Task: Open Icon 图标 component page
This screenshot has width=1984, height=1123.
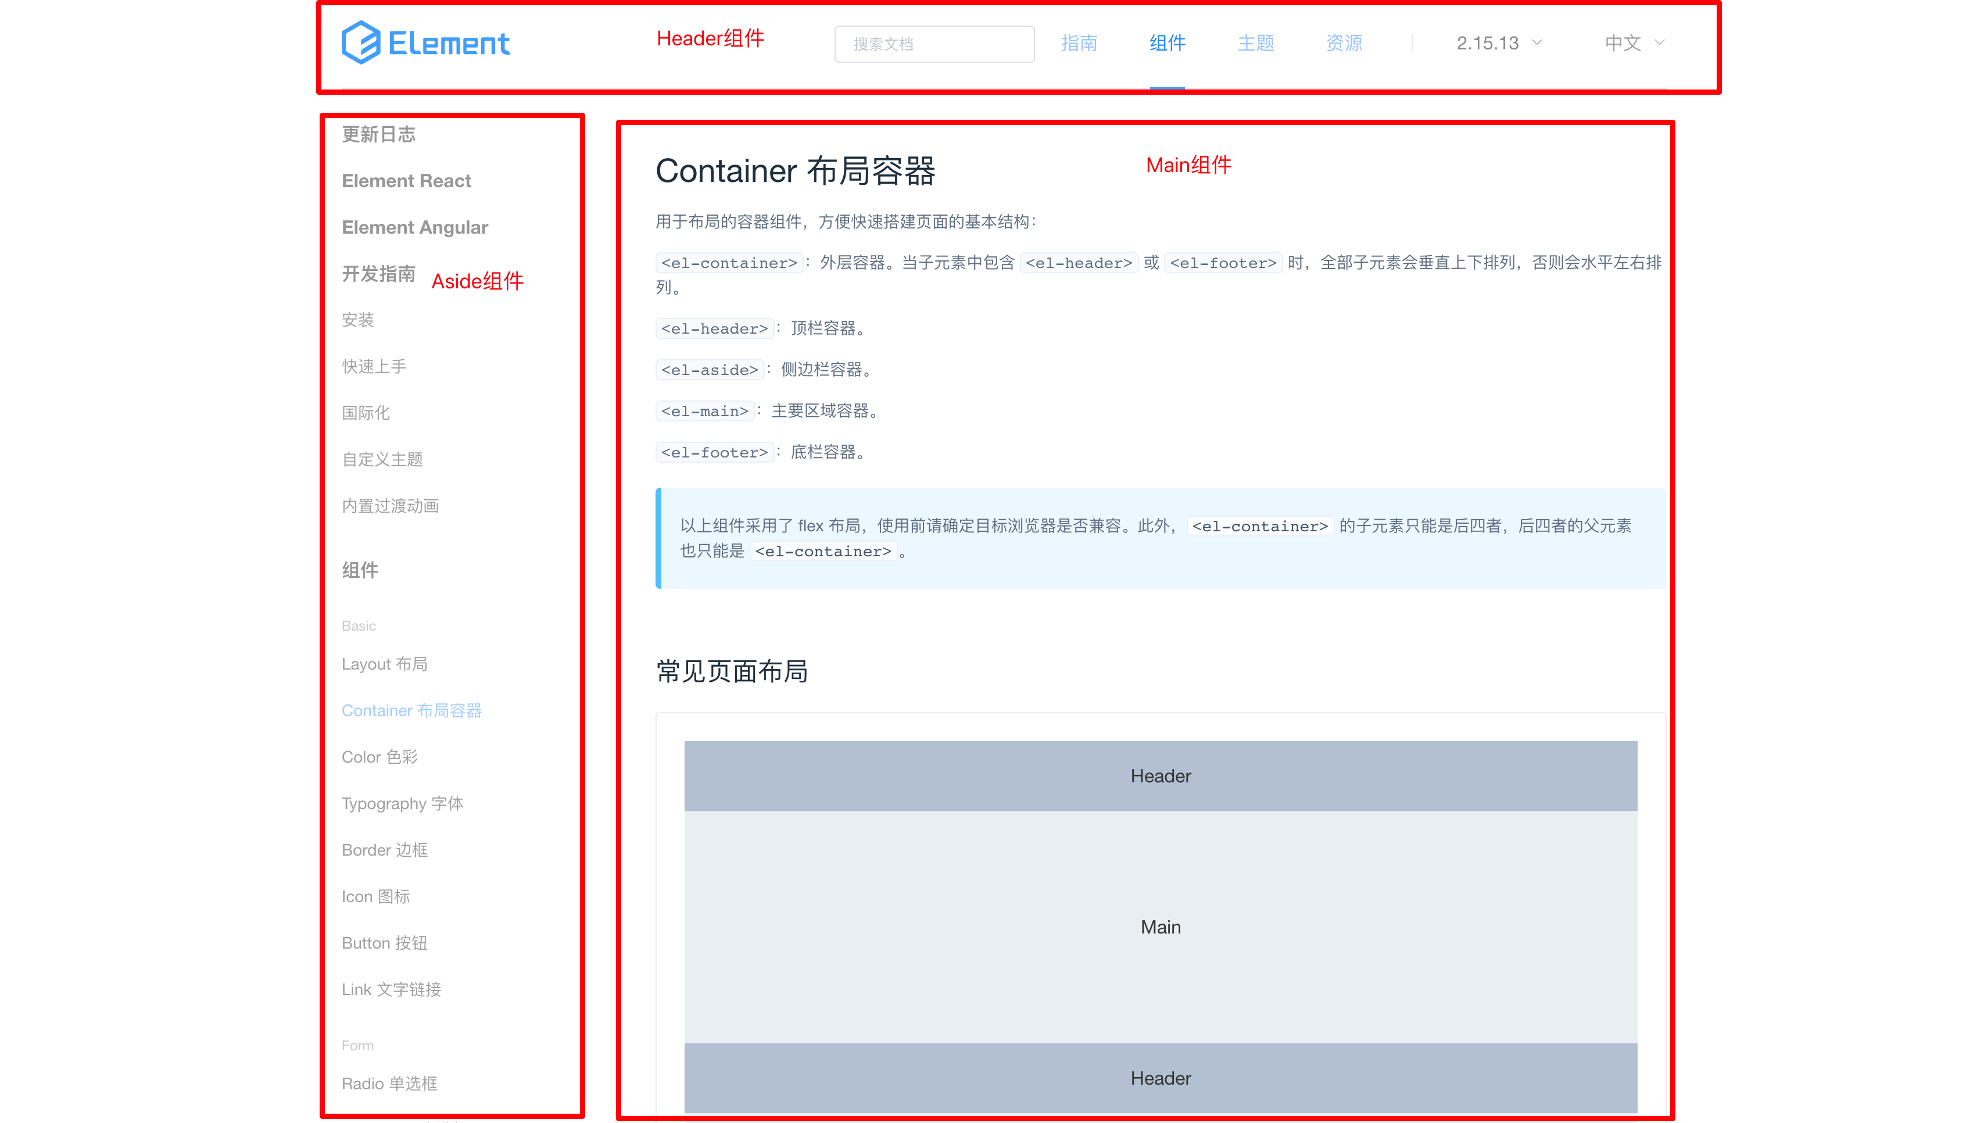Action: tap(375, 896)
